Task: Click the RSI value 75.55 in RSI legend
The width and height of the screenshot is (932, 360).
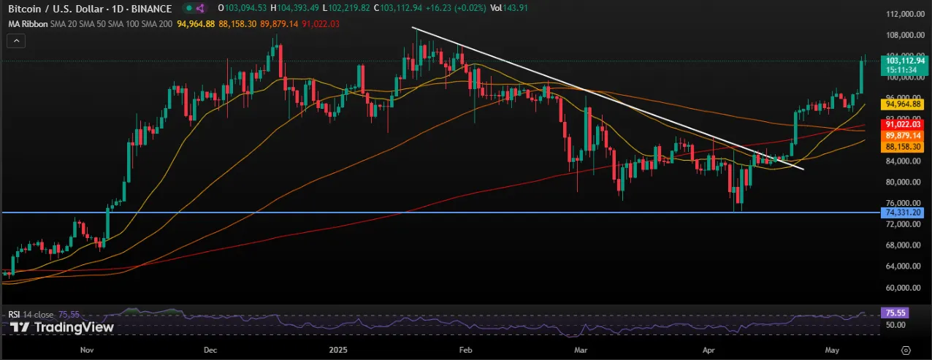Action: (68, 314)
